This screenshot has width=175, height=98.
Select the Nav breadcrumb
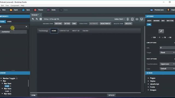[x=163, y=21]
